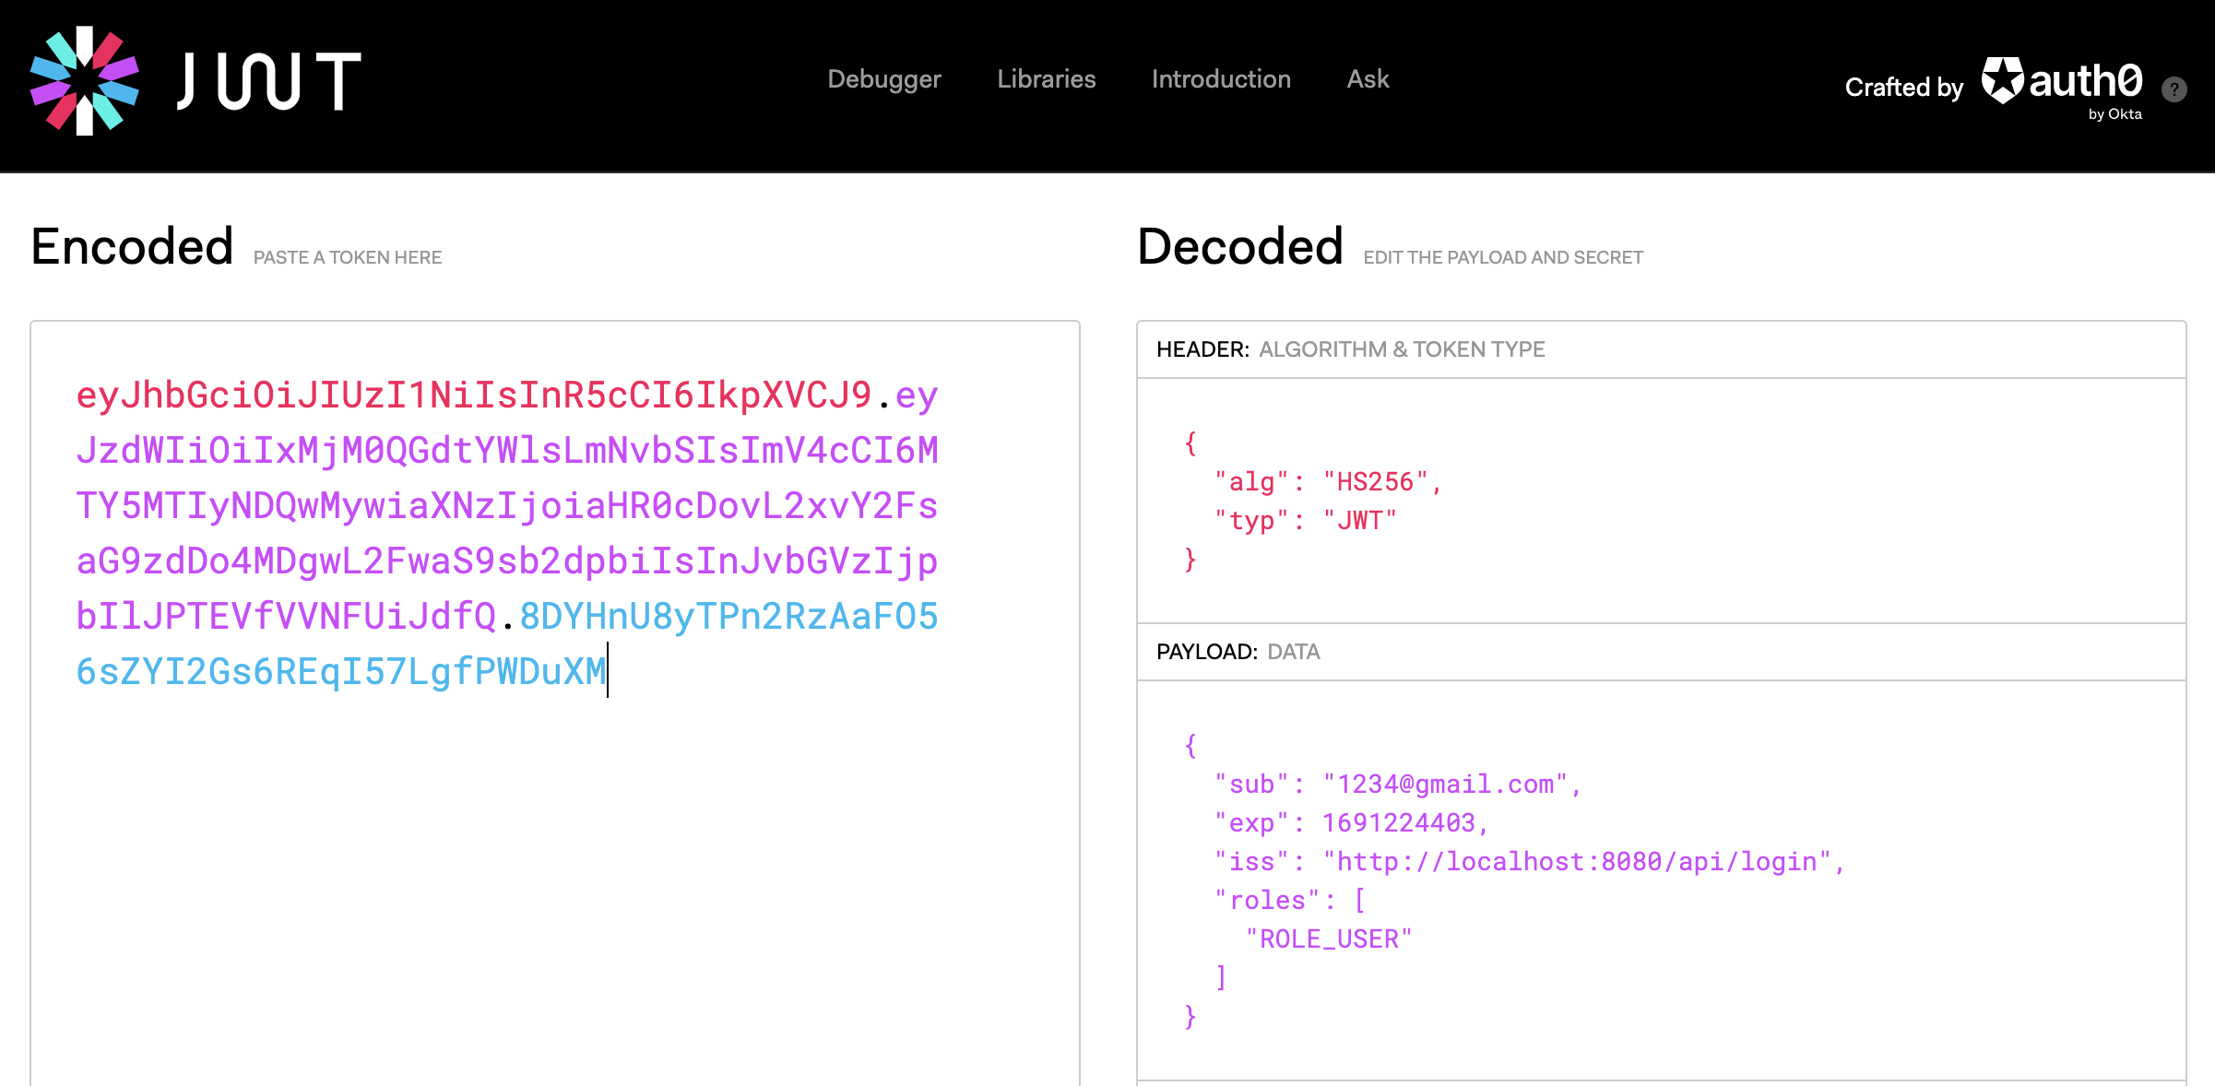Click the "iss" localhost URL value
2215x1086 pixels.
coord(1577,862)
